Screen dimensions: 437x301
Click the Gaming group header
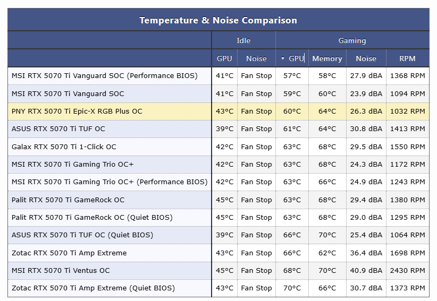tap(352, 40)
